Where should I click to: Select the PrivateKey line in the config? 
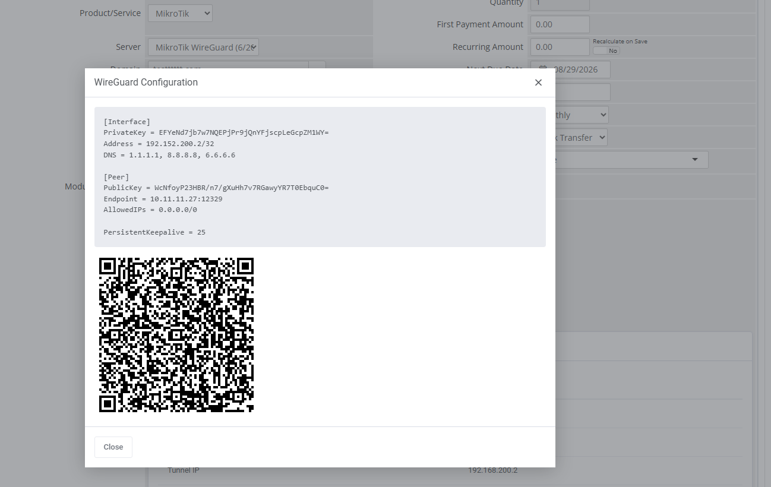[216, 132]
